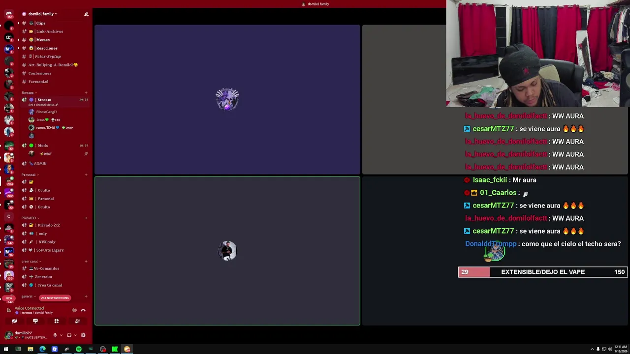Open Discord home direct messages icon
The width and height of the screenshot is (630, 354).
pyautogui.click(x=9, y=14)
